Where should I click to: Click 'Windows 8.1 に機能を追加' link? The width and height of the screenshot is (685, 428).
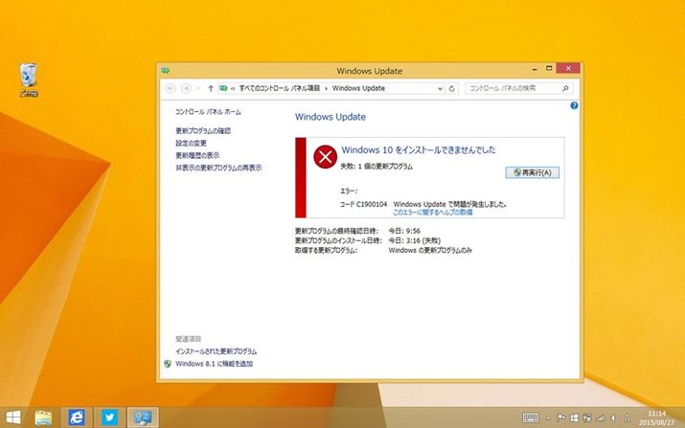[x=215, y=364]
